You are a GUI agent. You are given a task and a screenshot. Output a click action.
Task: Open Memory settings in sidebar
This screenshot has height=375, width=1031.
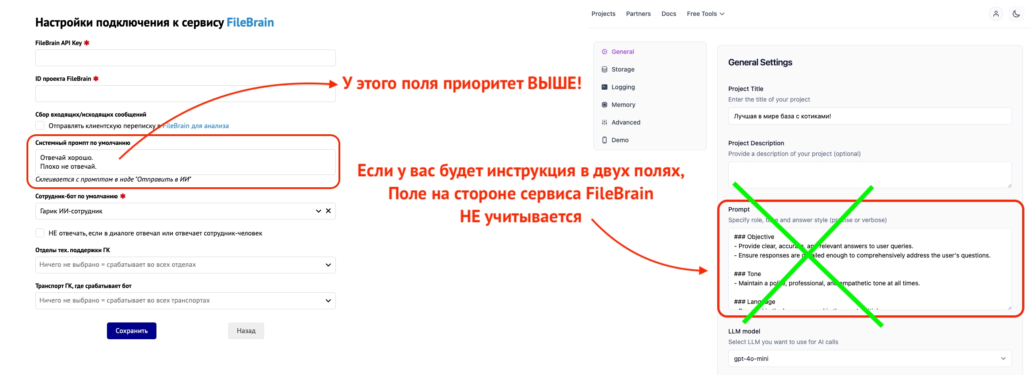click(623, 105)
